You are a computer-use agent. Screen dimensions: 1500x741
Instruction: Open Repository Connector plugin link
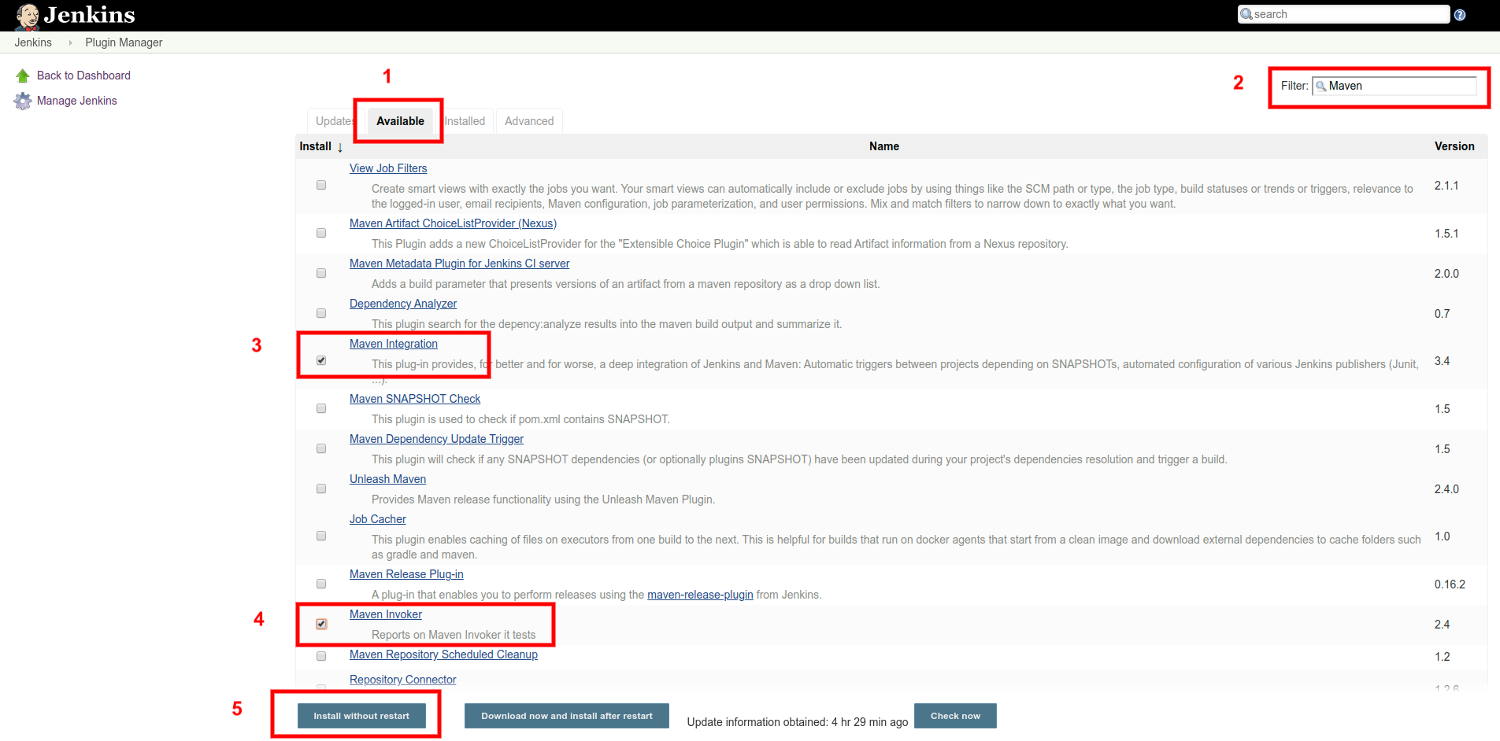tap(402, 680)
